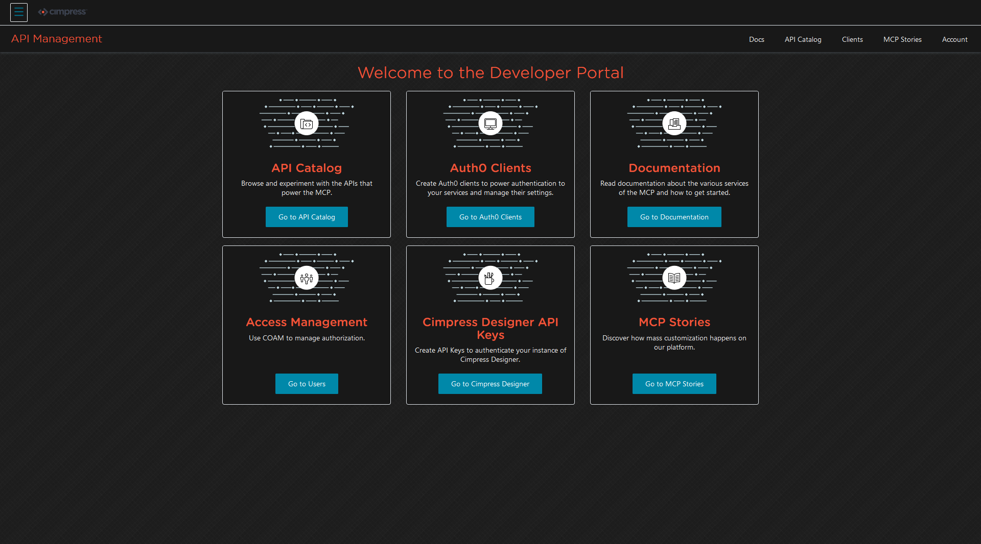This screenshot has height=544, width=981.
Task: Click the Cimpress Designer API Keys heading
Action: point(491,328)
